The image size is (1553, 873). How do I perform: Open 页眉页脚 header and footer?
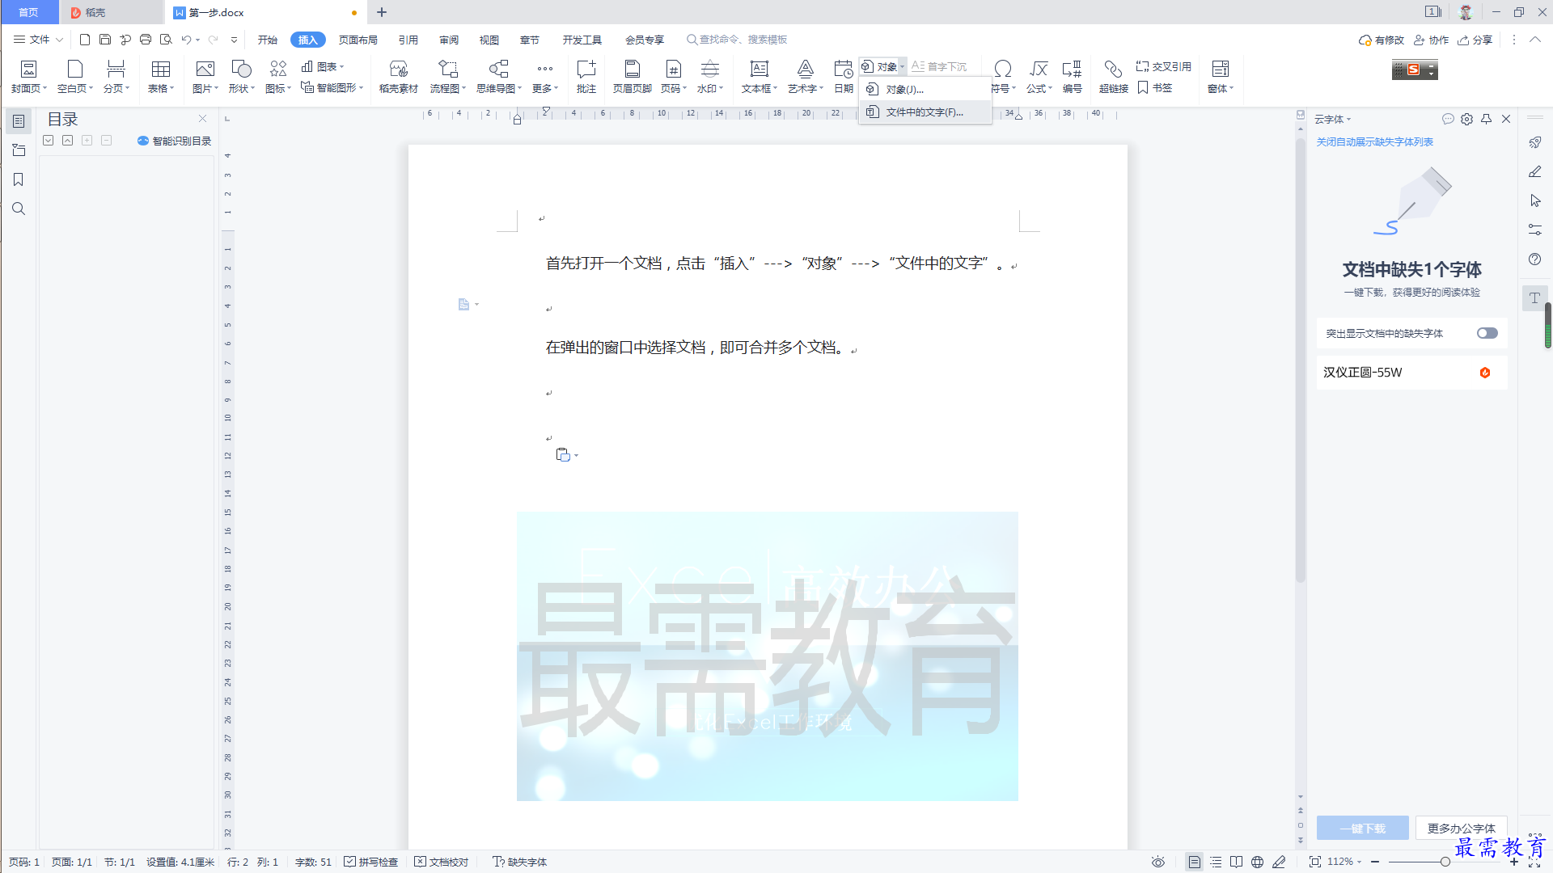pos(632,77)
